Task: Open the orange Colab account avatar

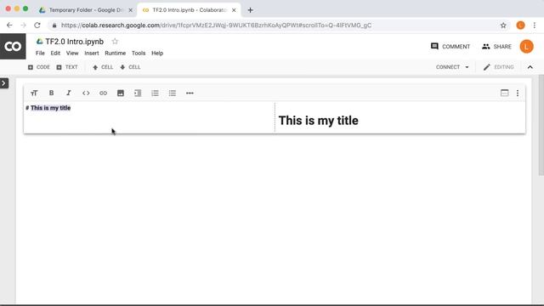Action: tap(526, 46)
